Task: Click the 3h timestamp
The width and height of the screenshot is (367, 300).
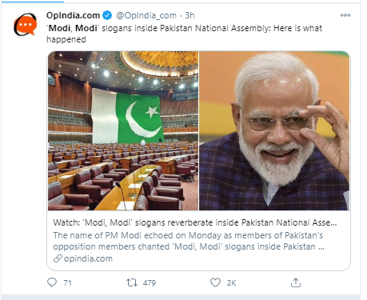Action: click(189, 15)
